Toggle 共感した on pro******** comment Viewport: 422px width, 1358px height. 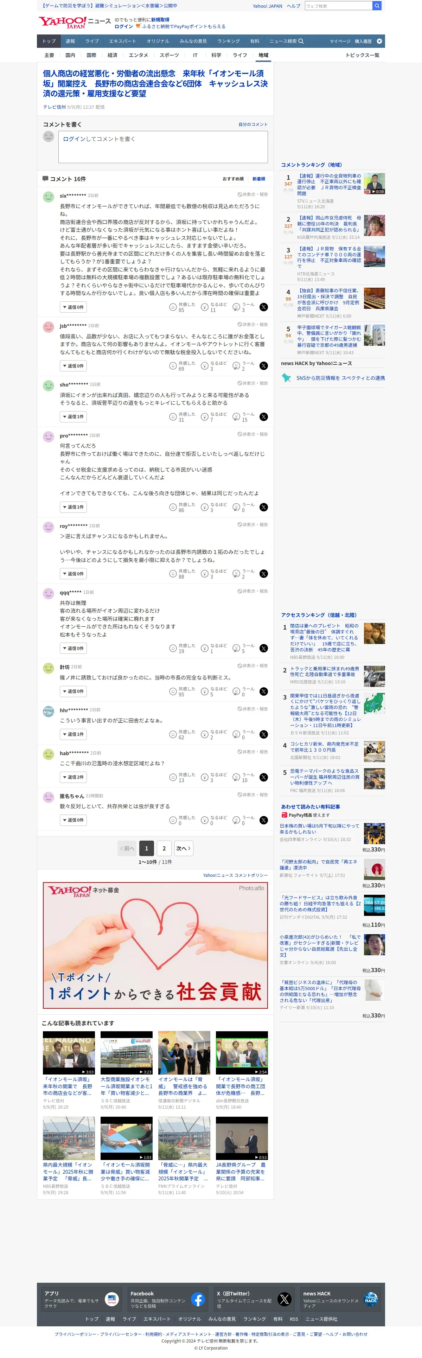click(182, 507)
